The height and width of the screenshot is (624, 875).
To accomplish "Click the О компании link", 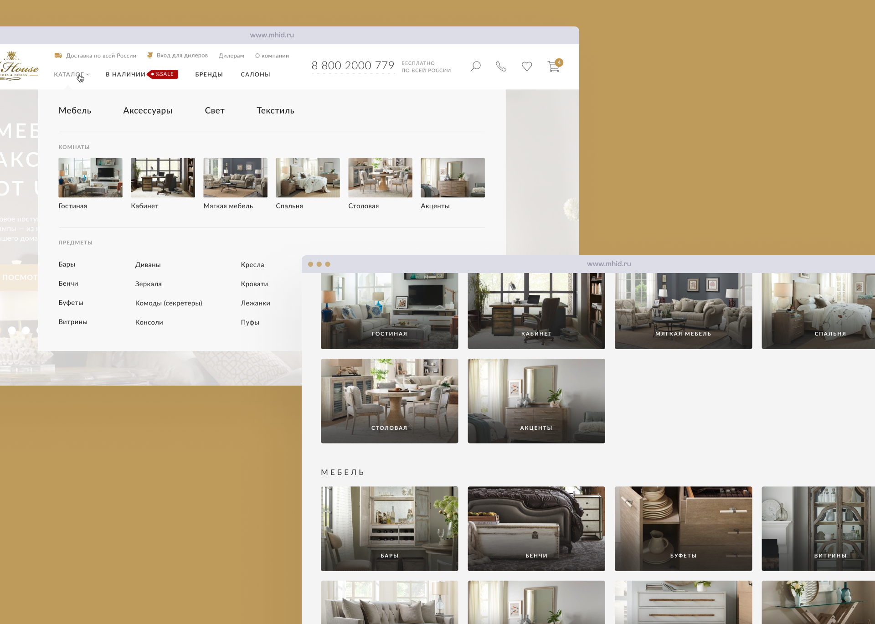I will click(x=272, y=56).
